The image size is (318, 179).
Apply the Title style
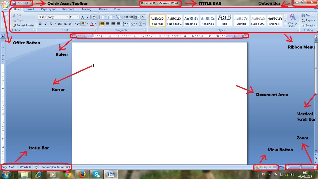tap(224, 20)
